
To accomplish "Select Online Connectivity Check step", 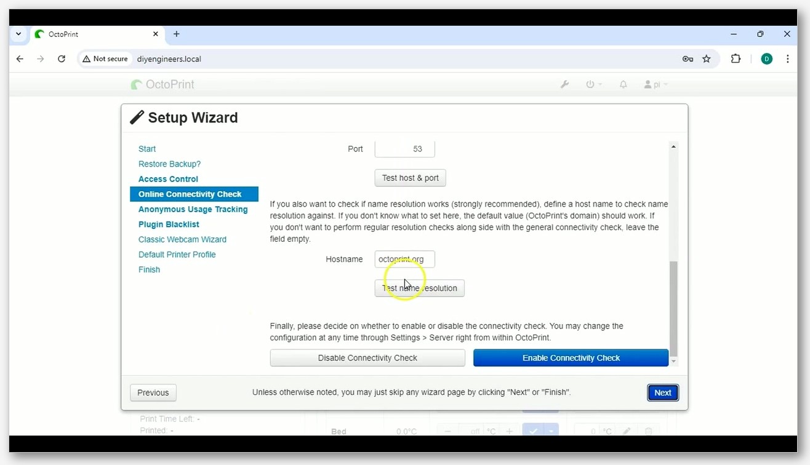I will (194, 194).
